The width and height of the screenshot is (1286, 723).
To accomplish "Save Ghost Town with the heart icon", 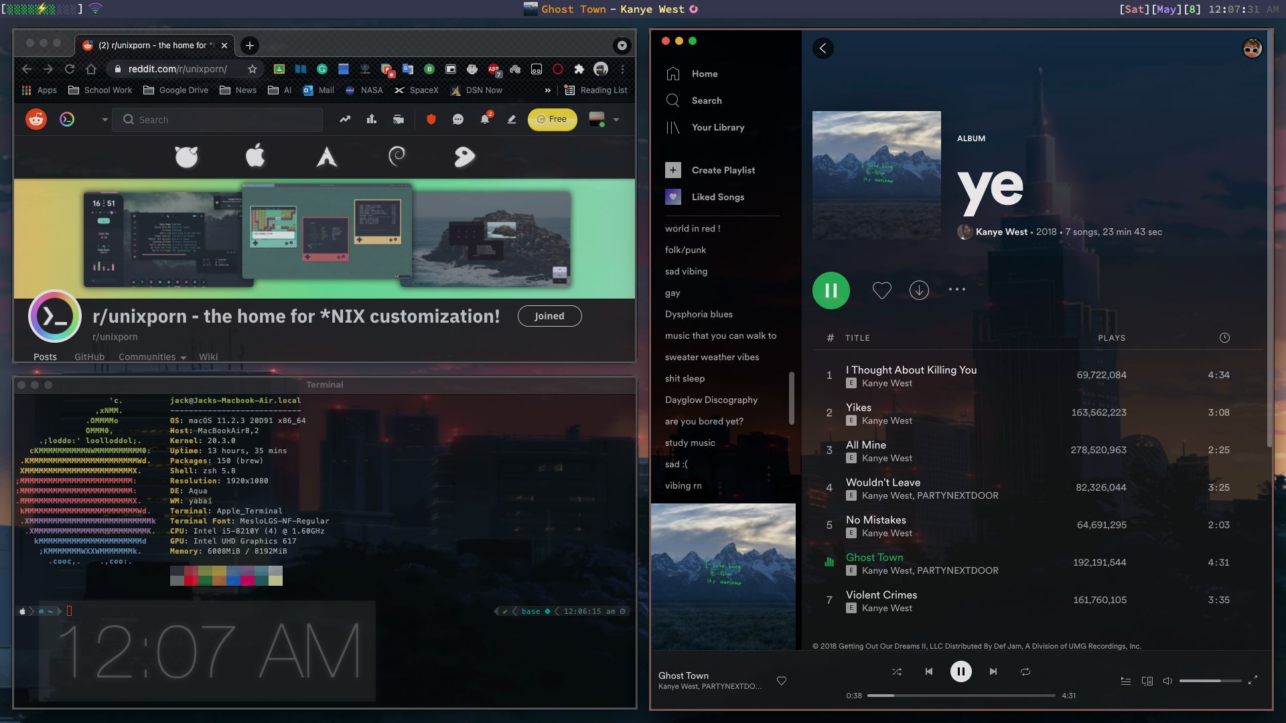I will [782, 680].
